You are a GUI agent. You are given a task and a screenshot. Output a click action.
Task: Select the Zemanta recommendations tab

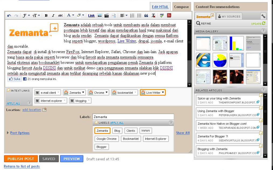pos(205,16)
